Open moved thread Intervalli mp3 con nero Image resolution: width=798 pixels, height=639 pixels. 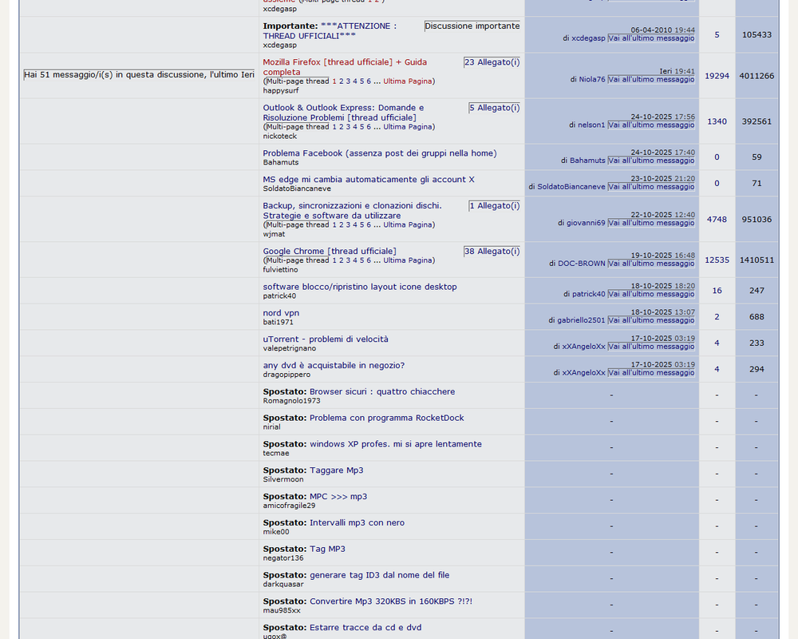tap(357, 523)
